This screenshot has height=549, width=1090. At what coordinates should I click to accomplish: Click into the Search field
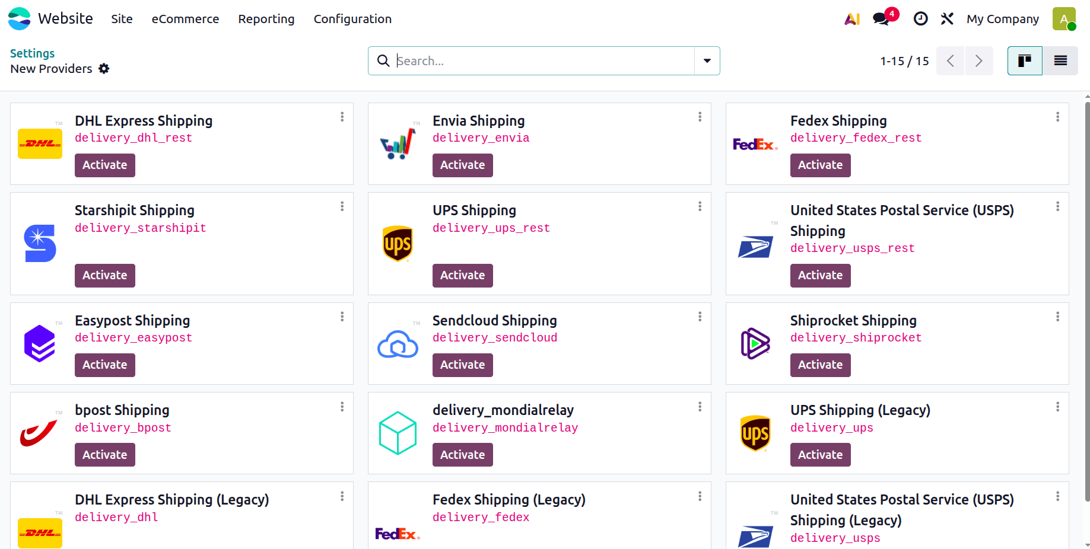545,60
